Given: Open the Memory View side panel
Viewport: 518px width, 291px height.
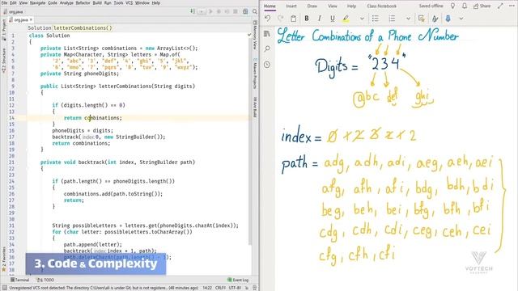Looking at the screenshot, I should [255, 36].
